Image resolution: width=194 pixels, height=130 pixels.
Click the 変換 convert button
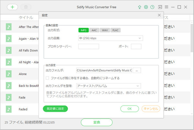(97, 122)
